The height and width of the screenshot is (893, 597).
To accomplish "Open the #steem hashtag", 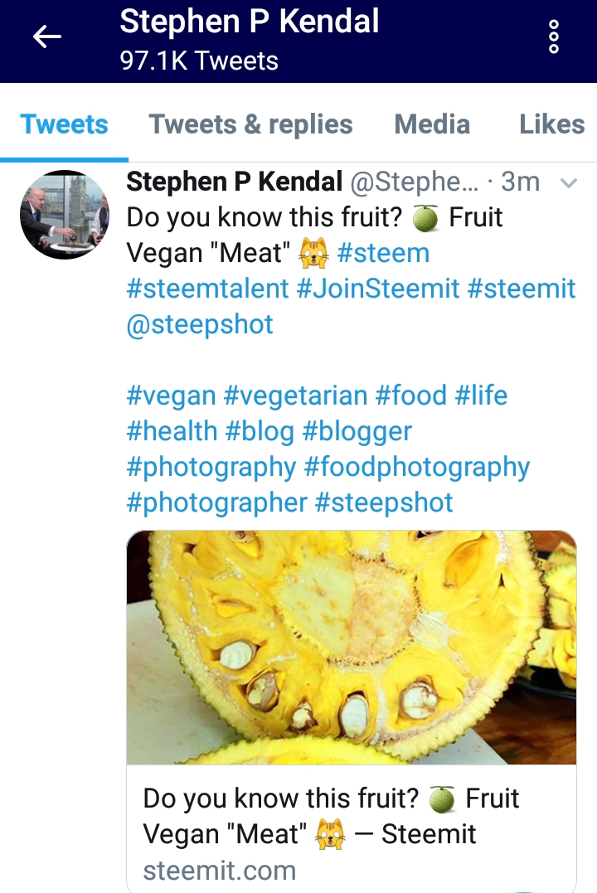I will 383,253.
